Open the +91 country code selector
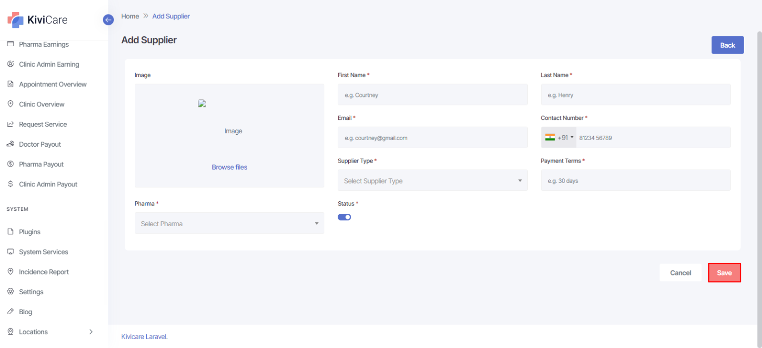 point(559,138)
